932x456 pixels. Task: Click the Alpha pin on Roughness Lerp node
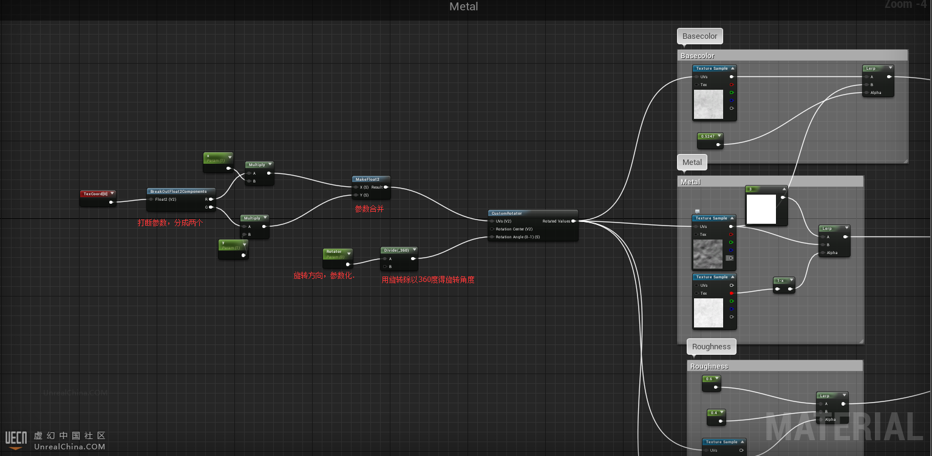[x=820, y=420]
